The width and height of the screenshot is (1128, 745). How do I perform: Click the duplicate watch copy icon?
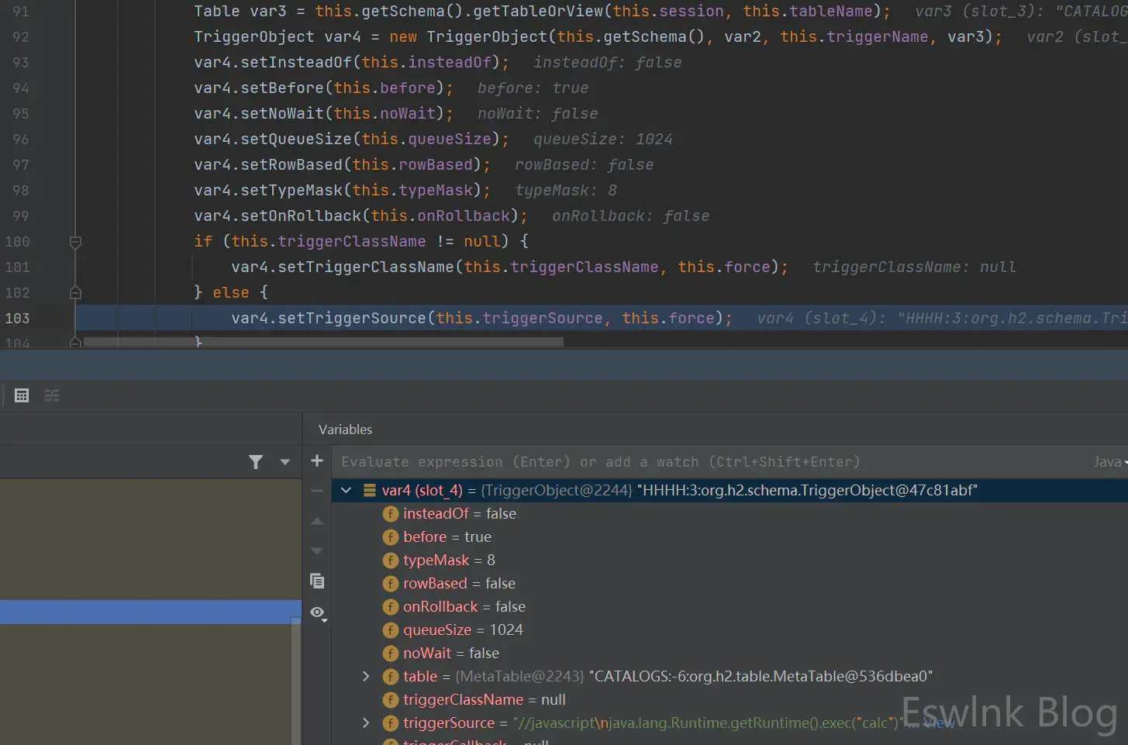tap(317, 581)
